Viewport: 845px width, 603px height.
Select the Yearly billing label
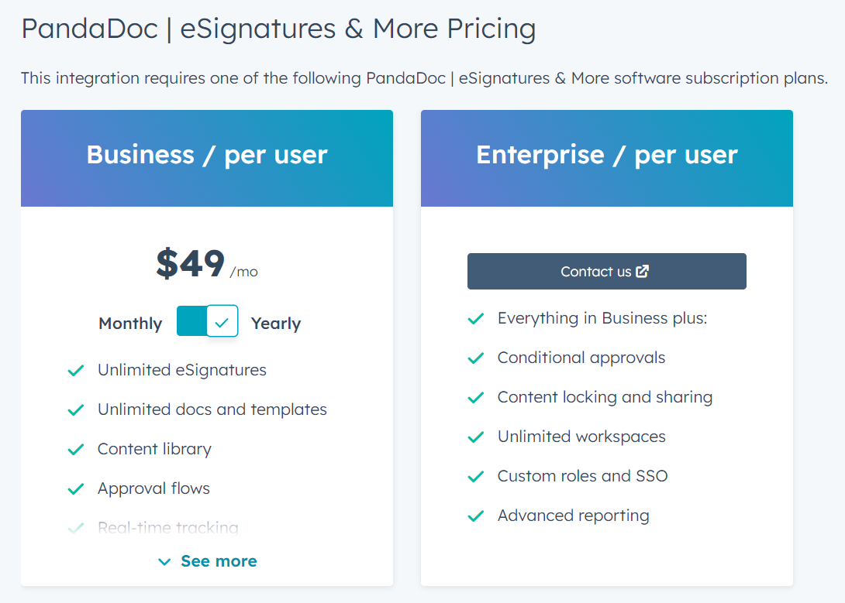(275, 324)
